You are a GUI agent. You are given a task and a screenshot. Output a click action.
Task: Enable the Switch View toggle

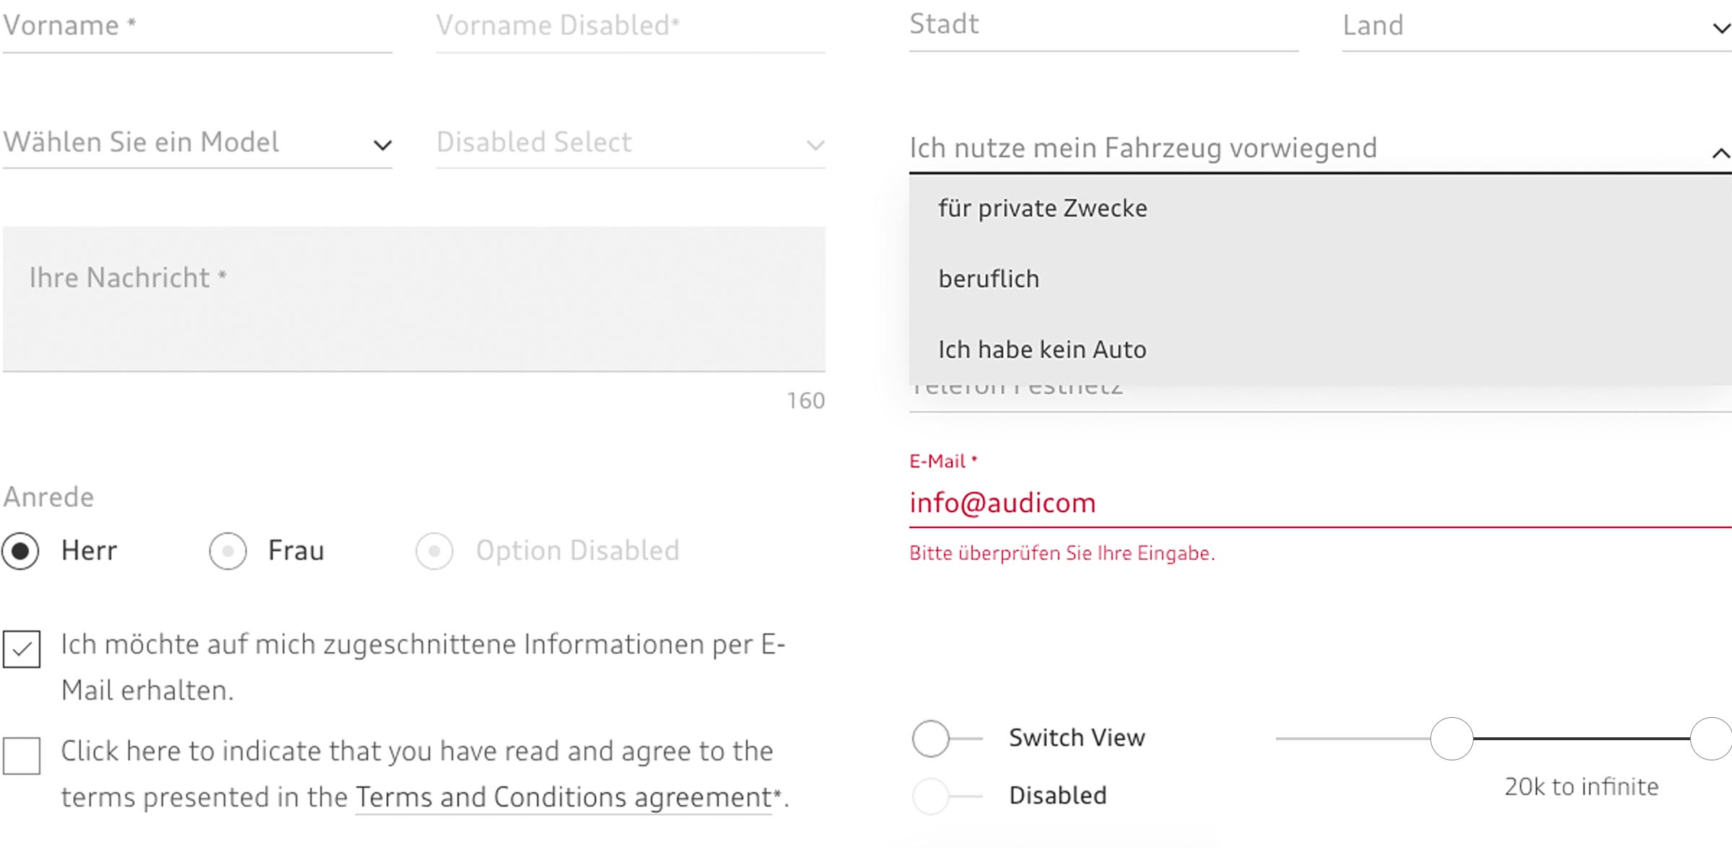tap(932, 738)
